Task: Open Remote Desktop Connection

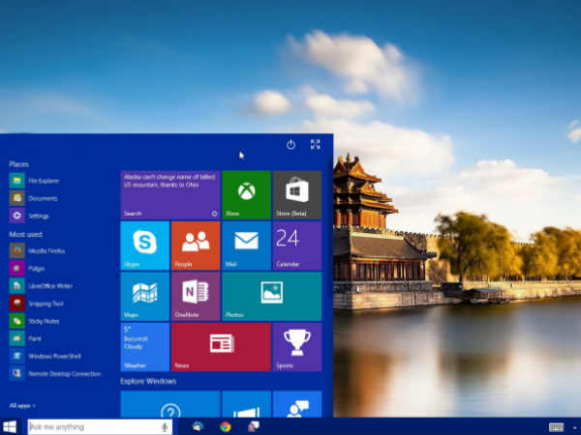Action: tap(55, 373)
